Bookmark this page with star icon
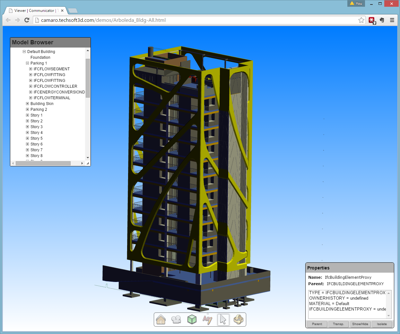Viewport: 400px width, 334px height. [361, 20]
